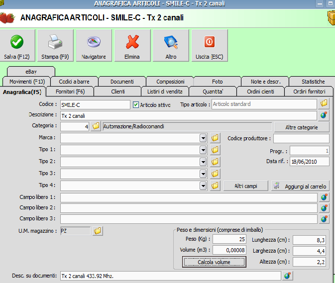Screen dimensions: 335x283
Task: Open the Listini di vendita tab
Action: tap(165, 92)
